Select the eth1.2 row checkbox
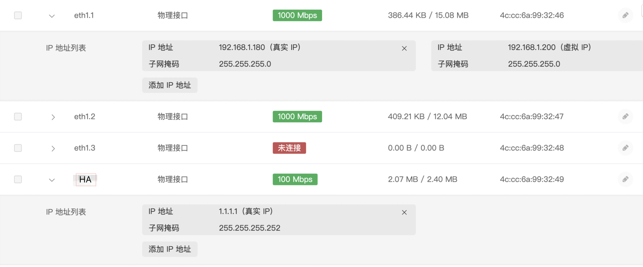 [18, 117]
